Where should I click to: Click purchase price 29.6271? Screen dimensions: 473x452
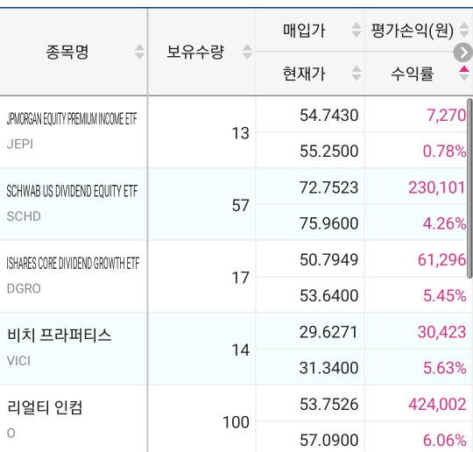point(328,332)
